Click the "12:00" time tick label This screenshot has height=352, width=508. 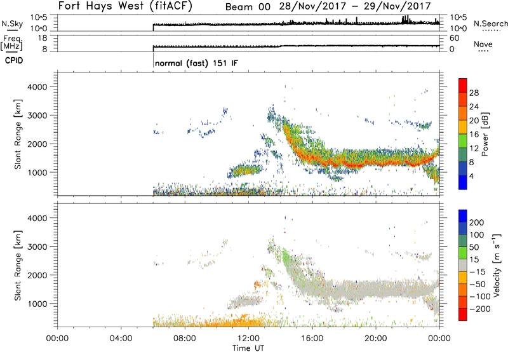pos(248,339)
